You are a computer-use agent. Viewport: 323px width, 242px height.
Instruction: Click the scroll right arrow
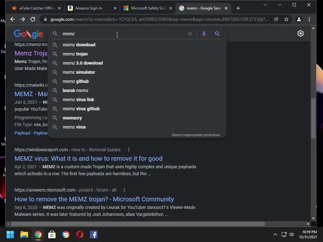(308, 224)
